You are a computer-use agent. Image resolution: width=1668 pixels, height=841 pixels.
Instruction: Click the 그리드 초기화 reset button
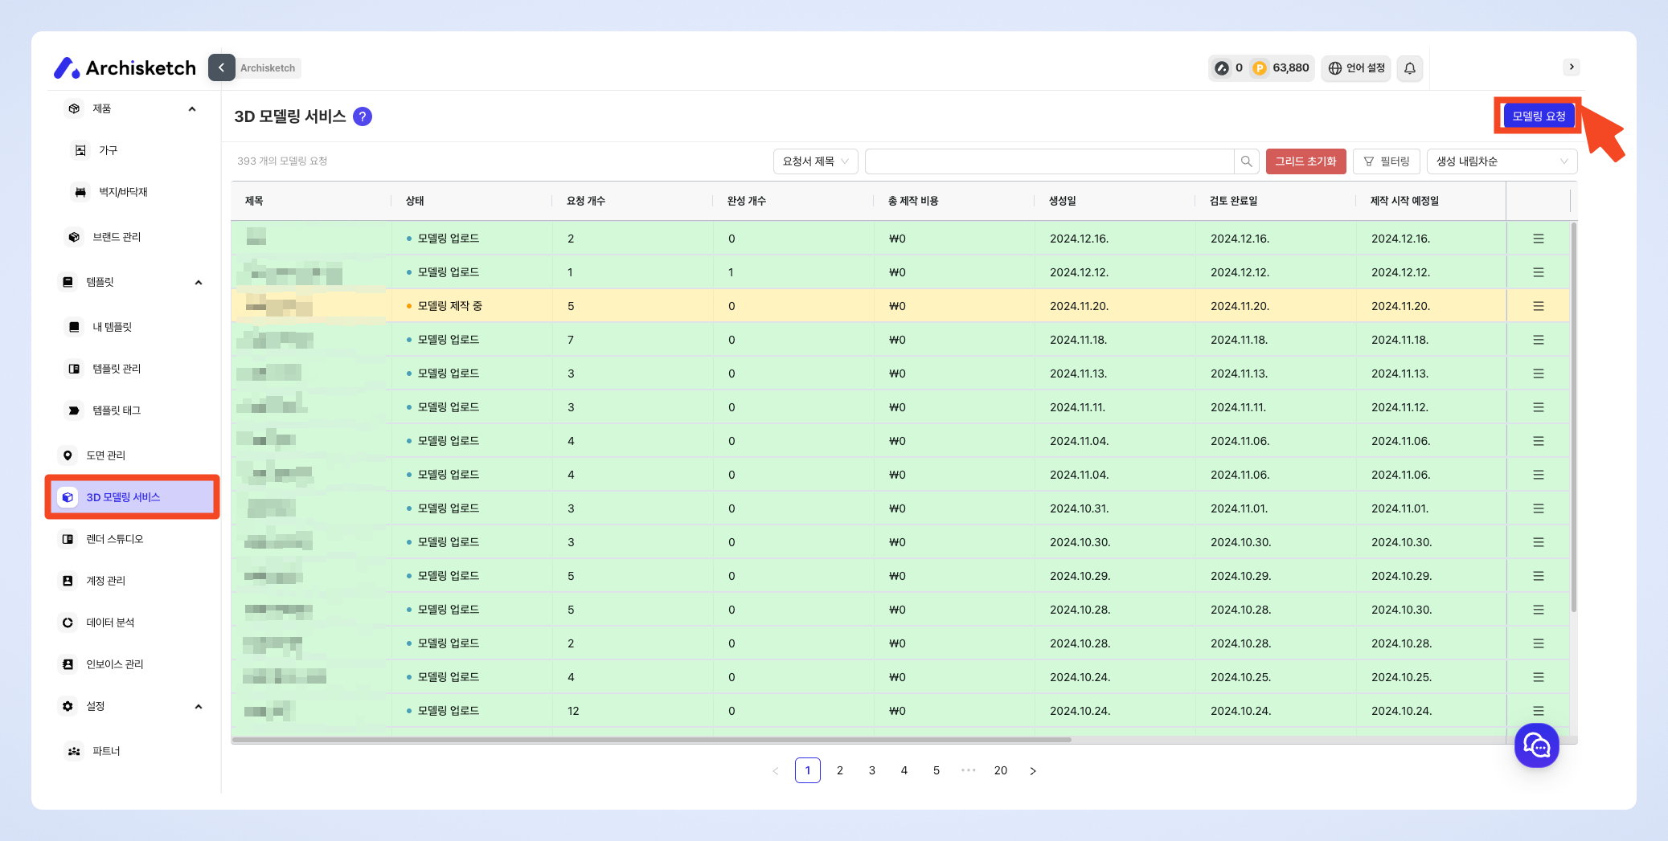[x=1305, y=161]
